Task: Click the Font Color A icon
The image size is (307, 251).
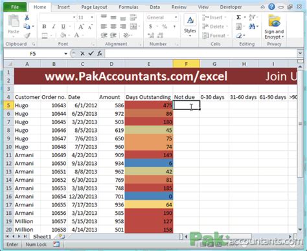Action: 76,35
